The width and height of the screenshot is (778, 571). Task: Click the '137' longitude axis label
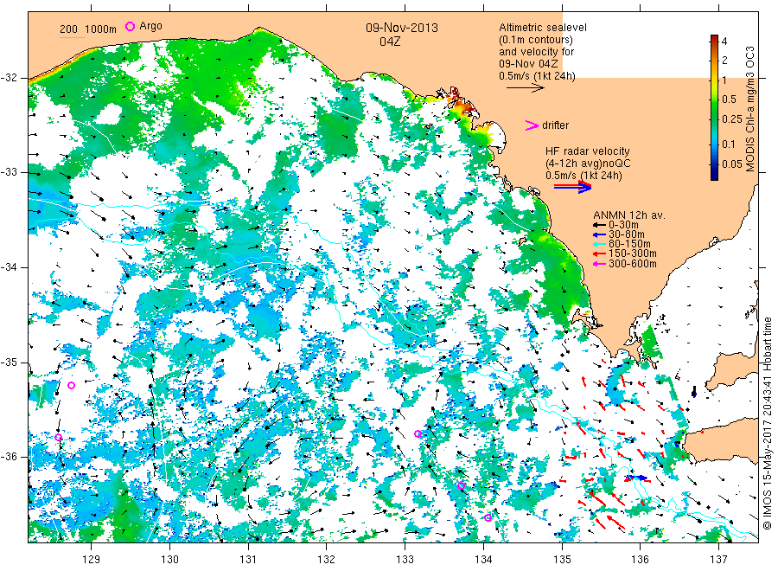coord(718,560)
